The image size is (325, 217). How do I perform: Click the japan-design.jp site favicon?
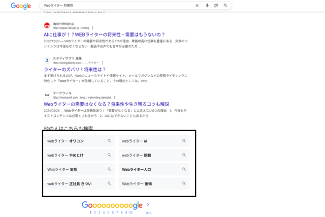[47, 25]
